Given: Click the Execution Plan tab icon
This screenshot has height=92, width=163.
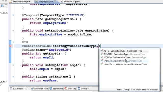Looking at the screenshot, I should [32, 89].
